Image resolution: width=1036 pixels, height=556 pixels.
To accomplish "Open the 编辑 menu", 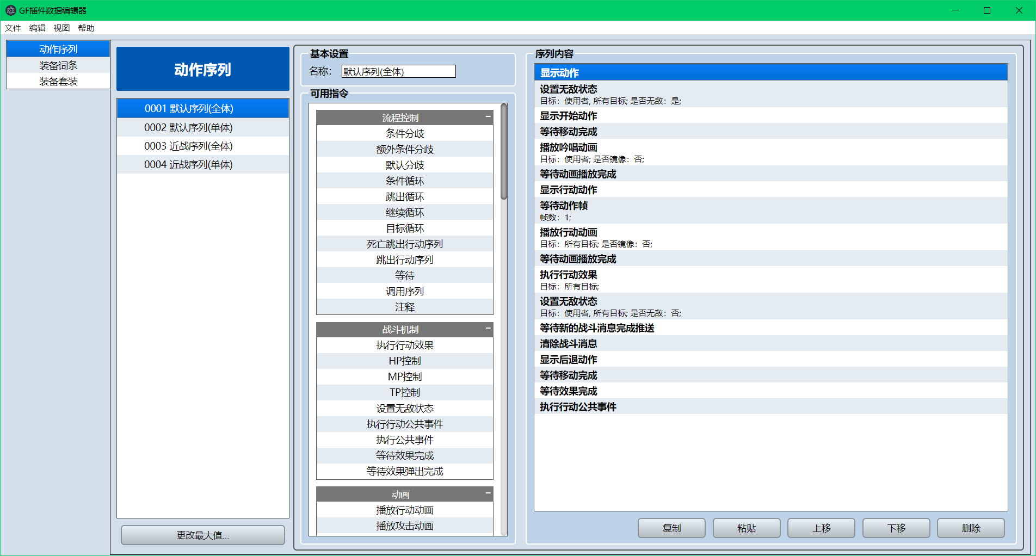I will (x=38, y=28).
